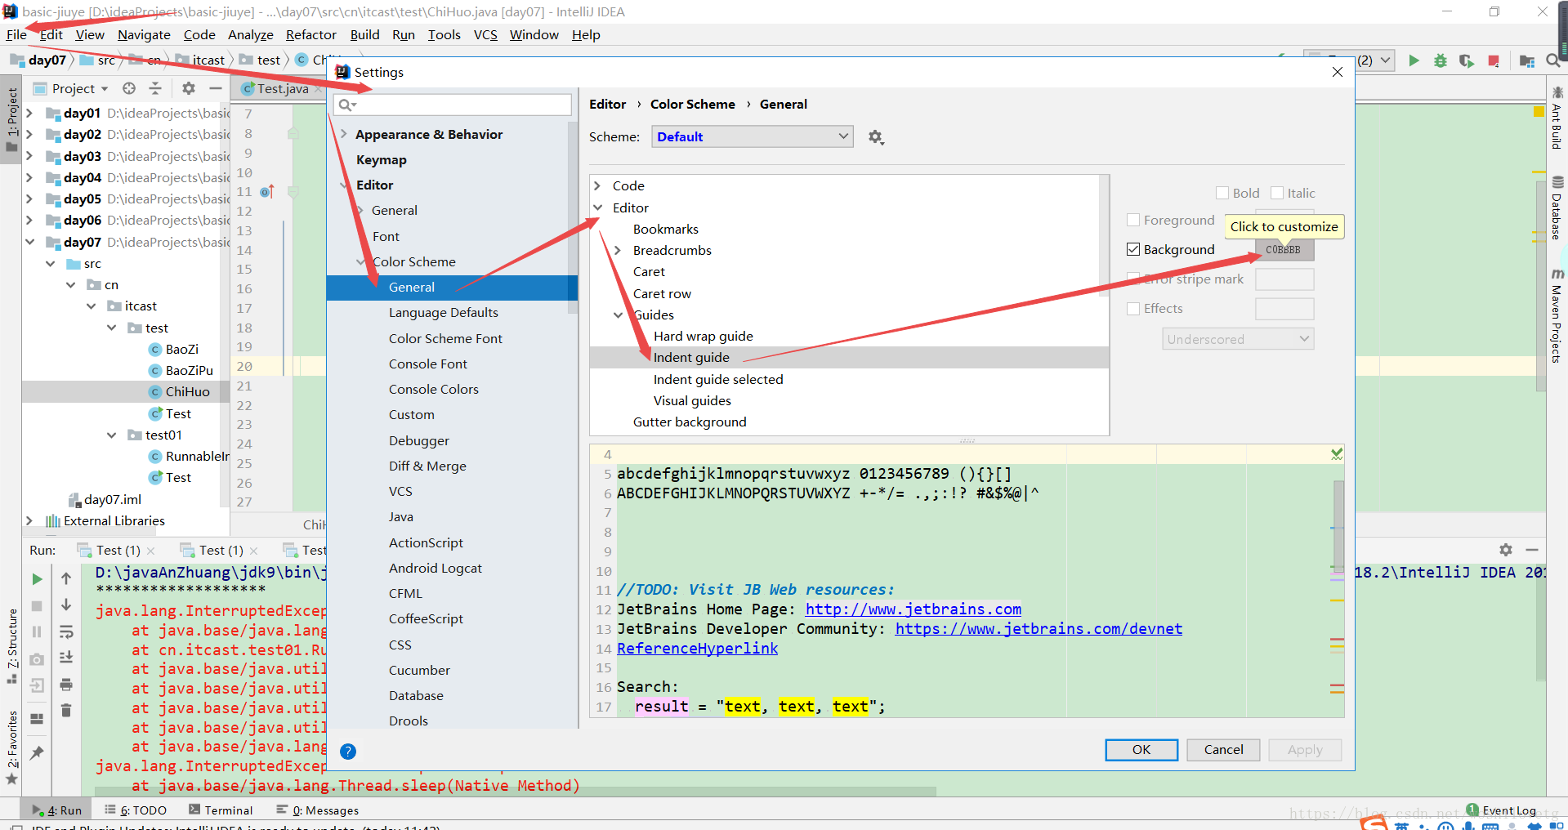Click scroll-from-source target icon in Project panel
The height and width of the screenshot is (830, 1568).
[x=129, y=88]
